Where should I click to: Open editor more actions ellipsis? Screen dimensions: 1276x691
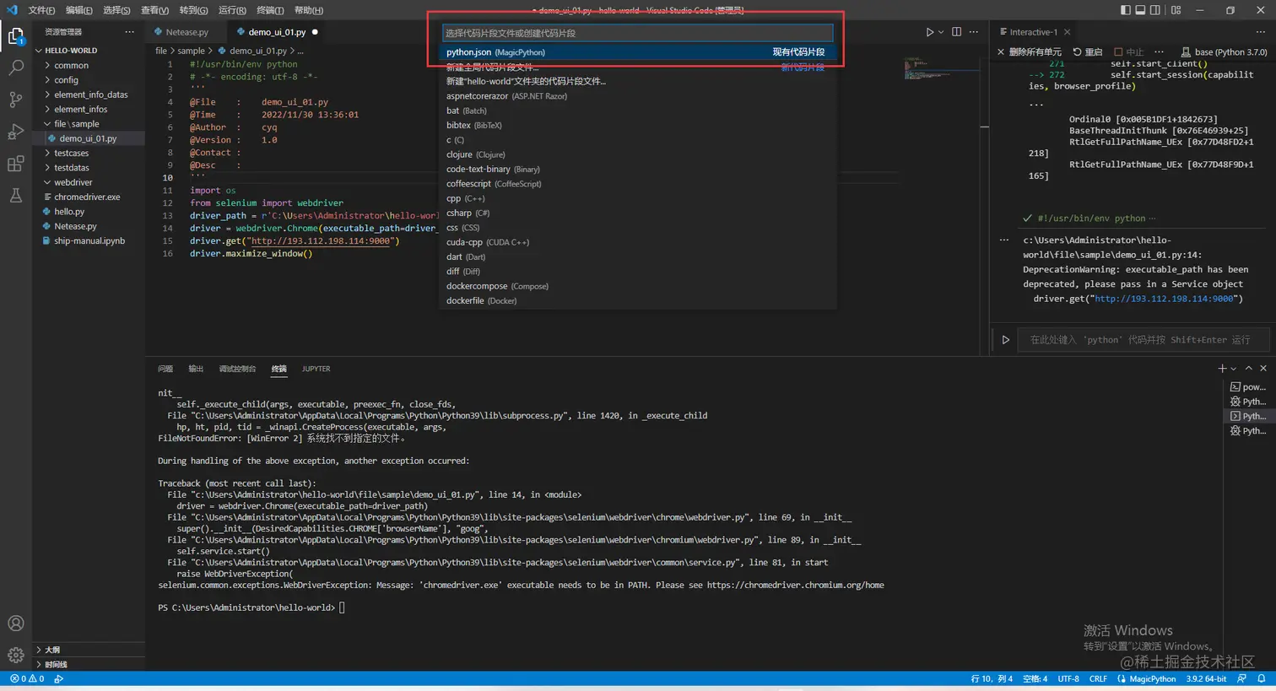tap(974, 32)
